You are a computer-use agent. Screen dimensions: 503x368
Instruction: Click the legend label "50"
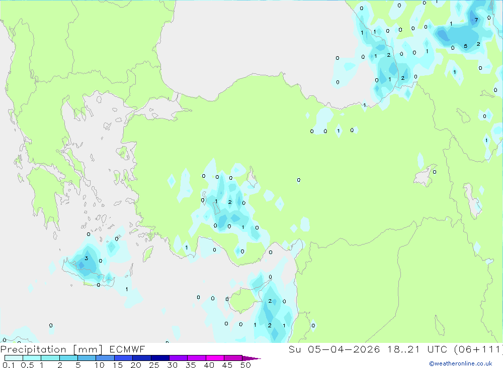(246, 365)
